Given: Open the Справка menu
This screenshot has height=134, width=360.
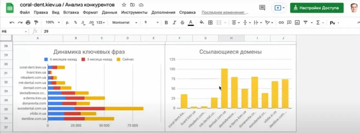Looking at the screenshot, I should [187, 13].
